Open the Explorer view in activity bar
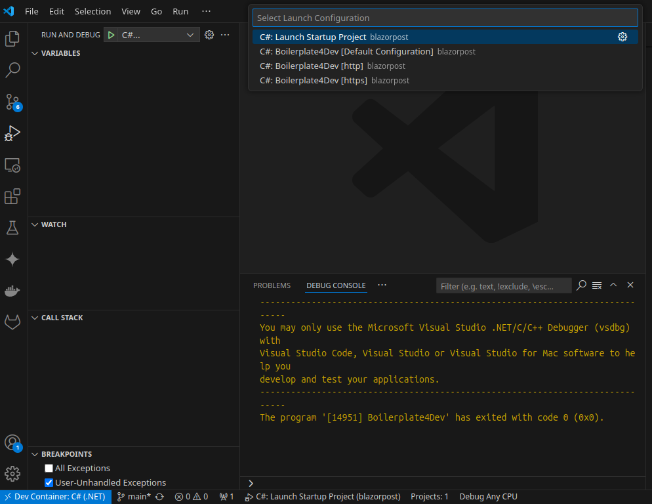The image size is (652, 504). 12,39
